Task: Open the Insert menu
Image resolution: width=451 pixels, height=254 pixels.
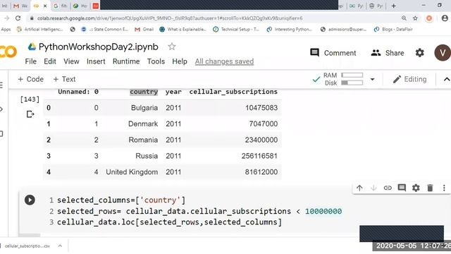Action: click(96, 61)
